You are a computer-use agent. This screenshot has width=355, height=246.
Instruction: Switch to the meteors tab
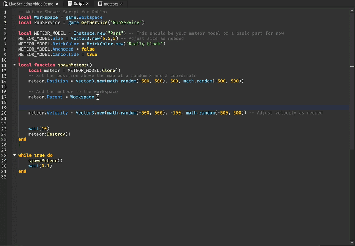[111, 4]
